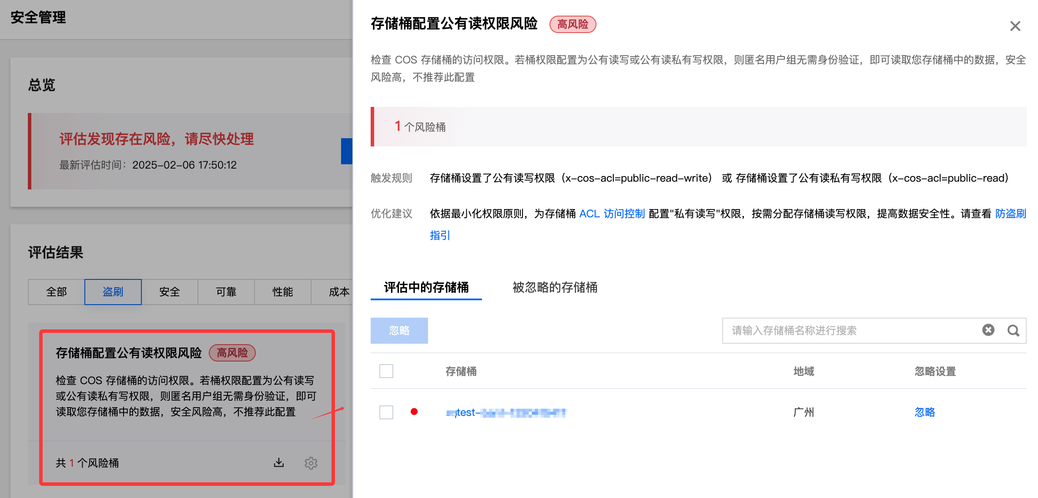Open ACL 访问控制 link
Screen dimensions: 1038x498
(612, 214)
